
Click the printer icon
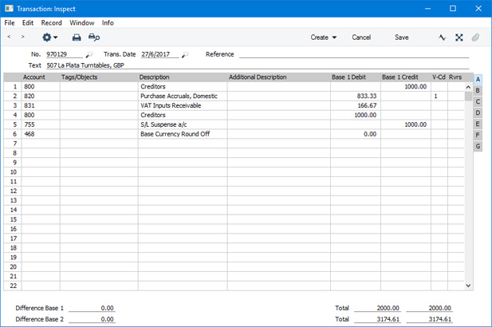77,37
